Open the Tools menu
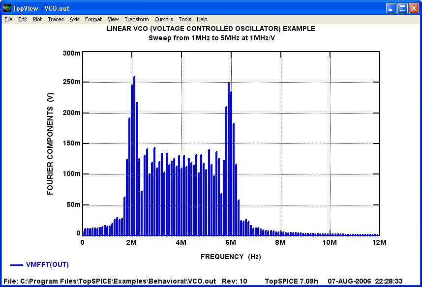This screenshot has height=287, width=422. (x=185, y=19)
